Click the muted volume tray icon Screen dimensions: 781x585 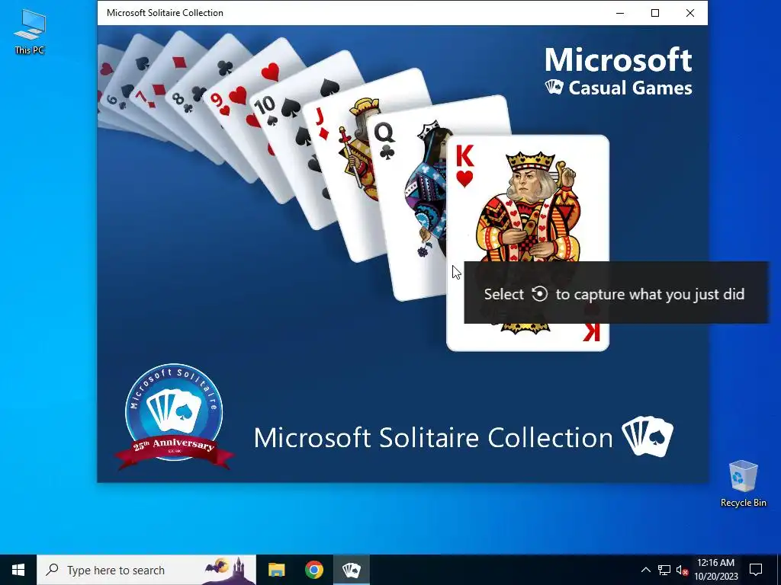coord(682,570)
